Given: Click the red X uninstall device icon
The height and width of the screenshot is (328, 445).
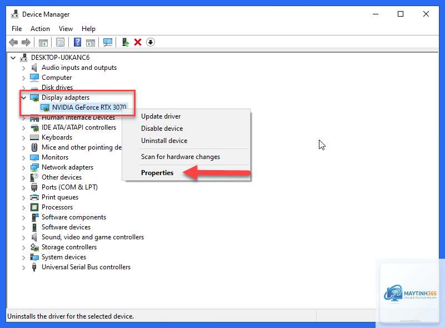Looking at the screenshot, I should (x=138, y=43).
